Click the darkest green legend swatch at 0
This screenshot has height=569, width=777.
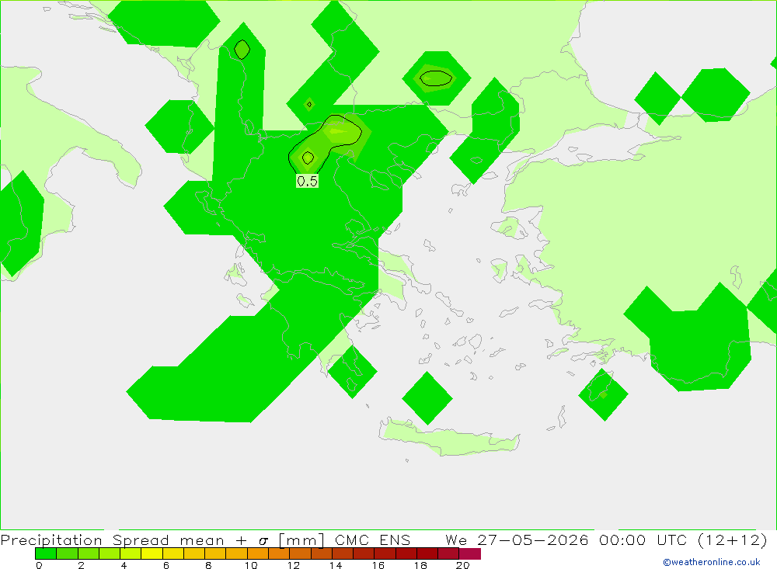click(46, 553)
